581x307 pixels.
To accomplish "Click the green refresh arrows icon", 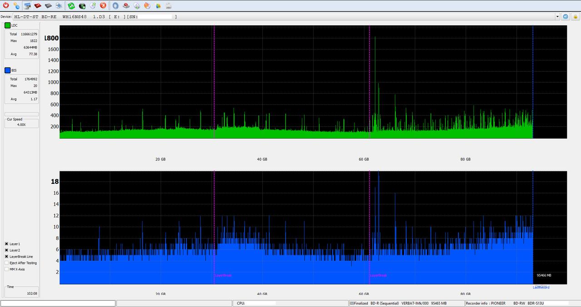I will [x=71, y=5].
